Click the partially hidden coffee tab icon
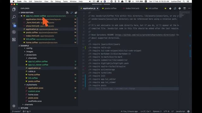 165,8
